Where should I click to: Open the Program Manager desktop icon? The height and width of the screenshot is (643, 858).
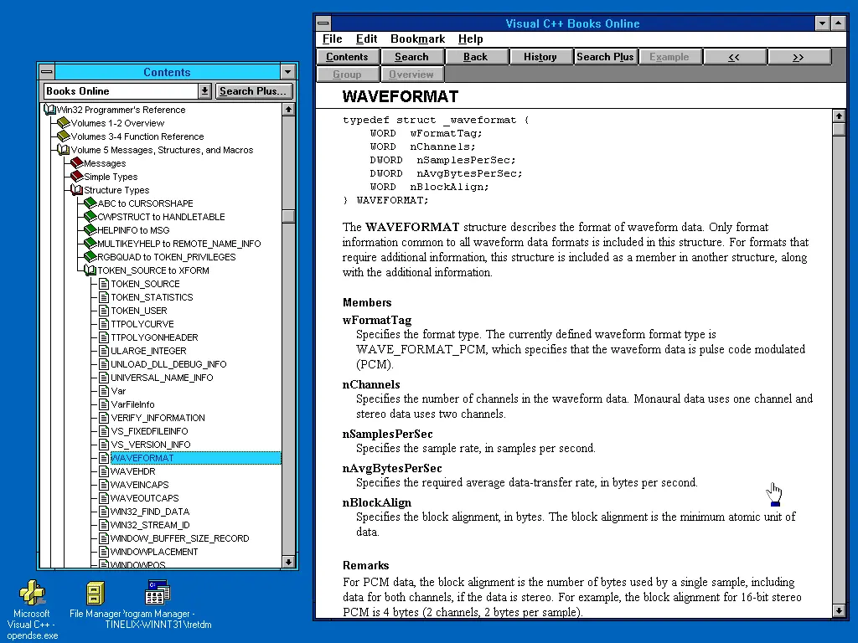coord(158,593)
